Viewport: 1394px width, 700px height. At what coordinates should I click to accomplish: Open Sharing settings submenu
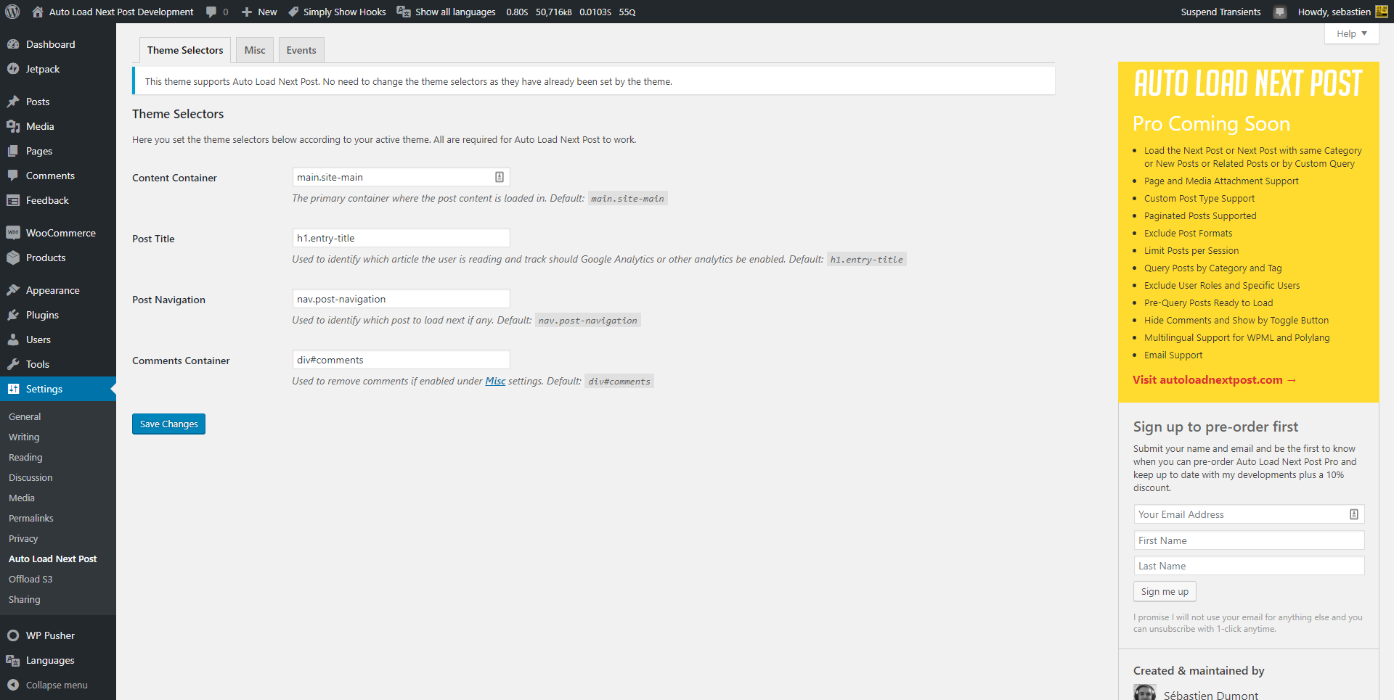click(25, 599)
